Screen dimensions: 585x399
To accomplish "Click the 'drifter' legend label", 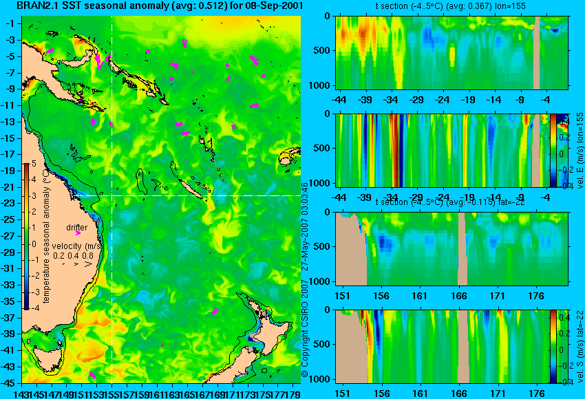I will [x=77, y=228].
